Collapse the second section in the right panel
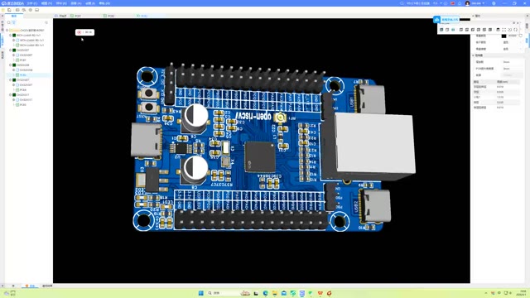This screenshot has width=530, height=298. (x=473, y=55)
